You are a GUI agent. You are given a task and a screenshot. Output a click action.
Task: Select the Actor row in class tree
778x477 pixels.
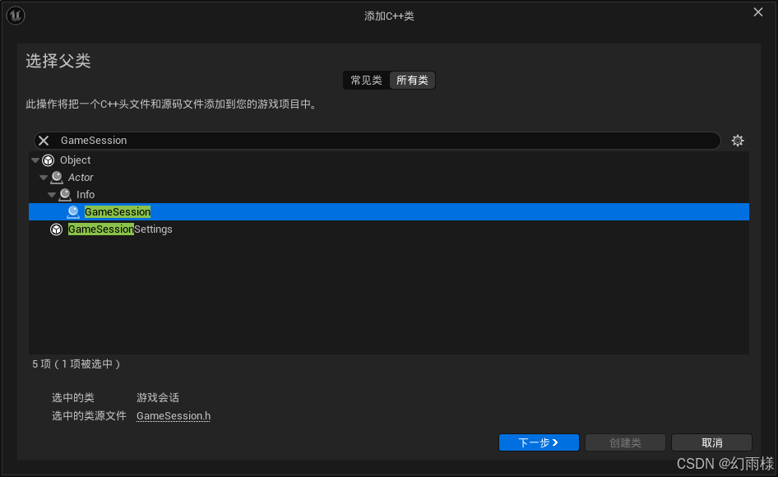pyautogui.click(x=388, y=177)
